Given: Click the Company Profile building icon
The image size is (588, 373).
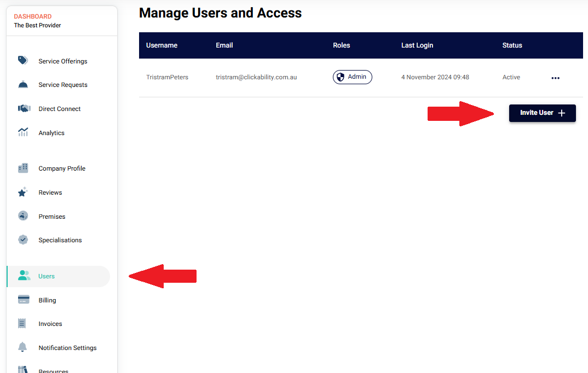Looking at the screenshot, I should coord(23,168).
